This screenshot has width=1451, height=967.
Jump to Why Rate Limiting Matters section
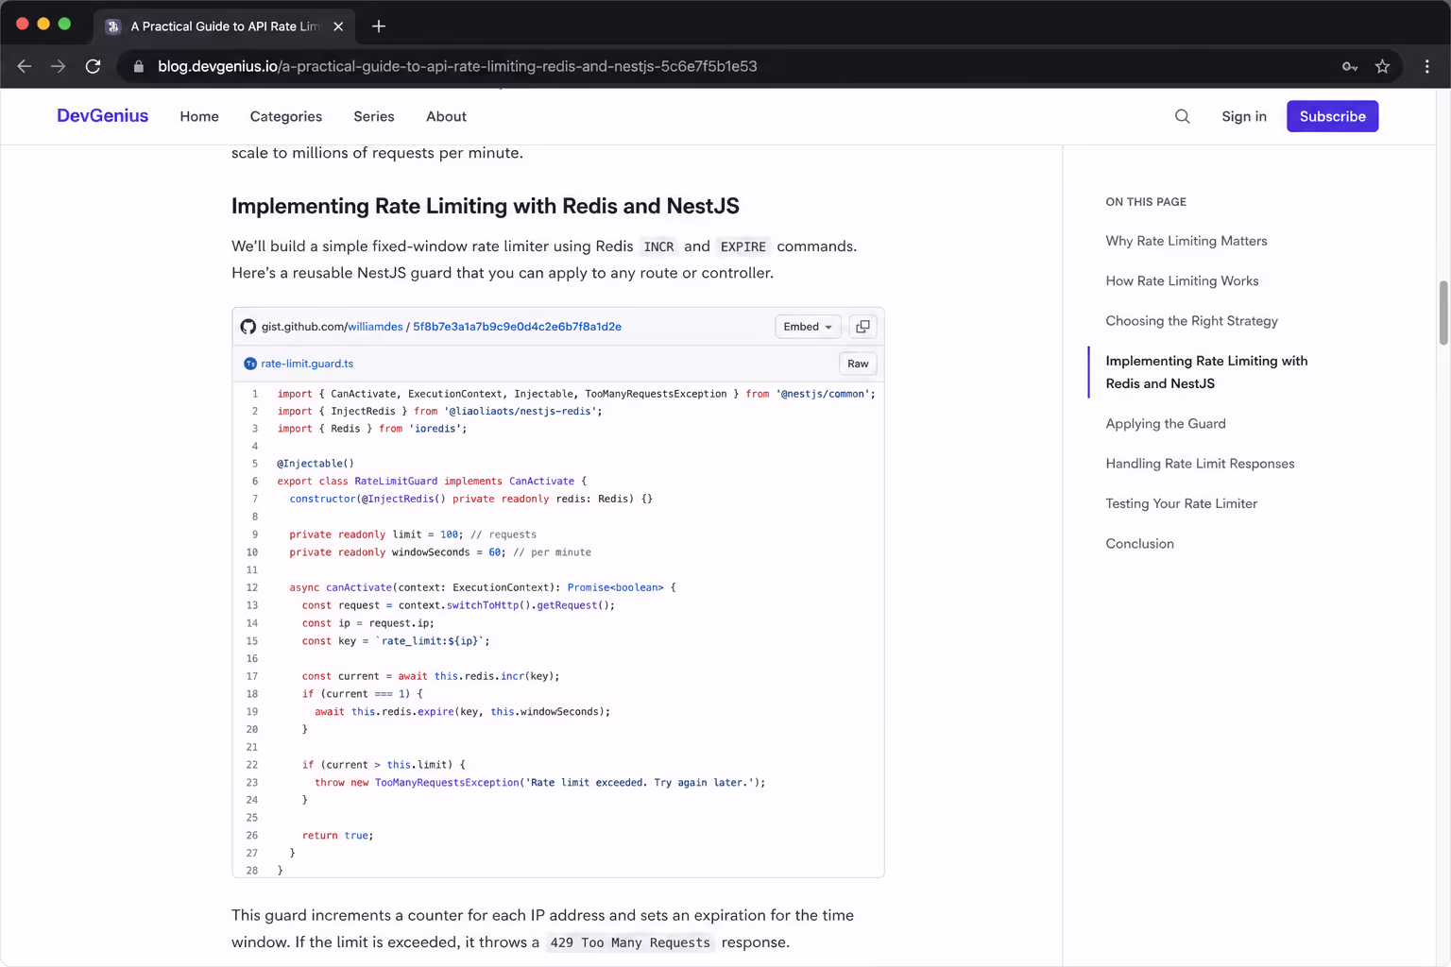click(x=1186, y=241)
